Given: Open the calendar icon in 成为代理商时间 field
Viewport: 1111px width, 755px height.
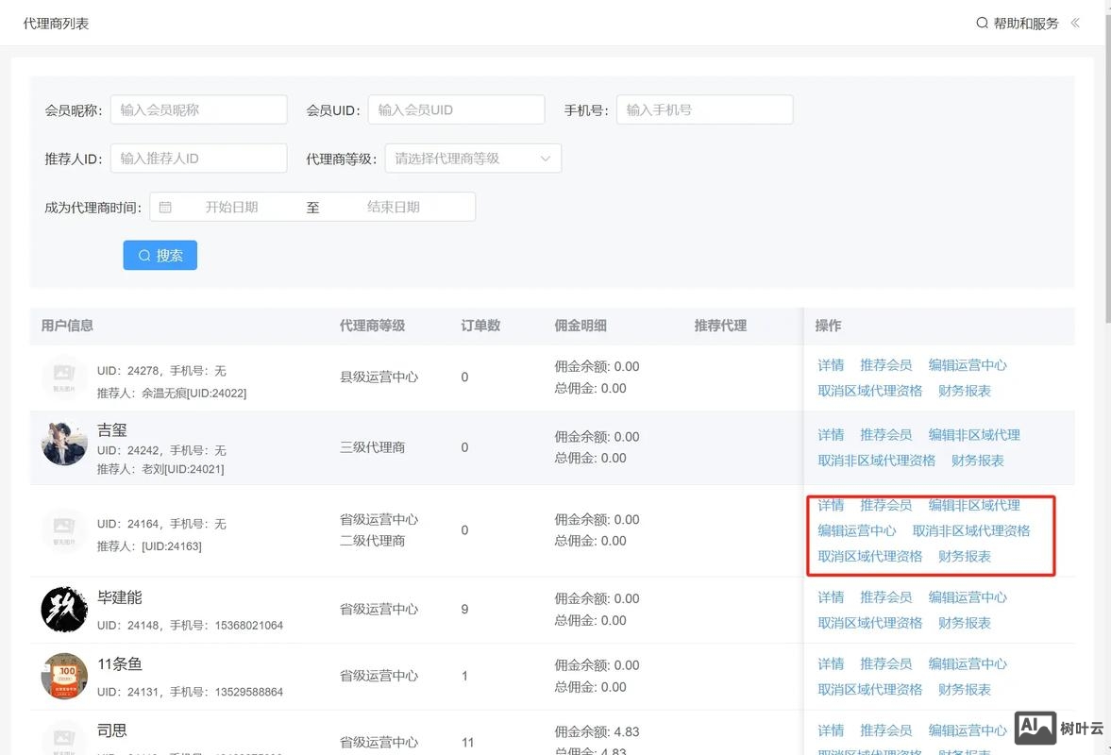Looking at the screenshot, I should pyautogui.click(x=166, y=206).
